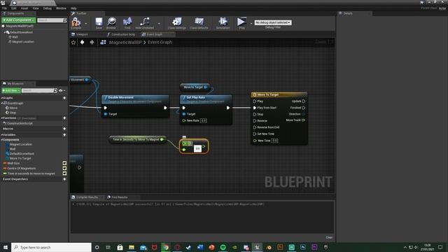This screenshot has width=448, height=252.
Task: Click the Play toolbar icon
Action: [x=241, y=22]
